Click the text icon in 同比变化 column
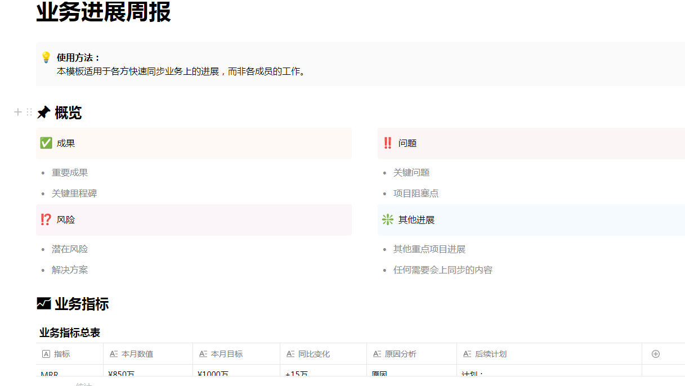 pos(290,354)
